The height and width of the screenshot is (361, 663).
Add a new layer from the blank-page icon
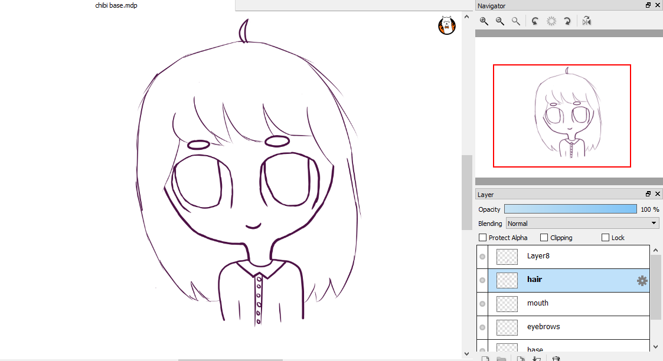(485, 359)
